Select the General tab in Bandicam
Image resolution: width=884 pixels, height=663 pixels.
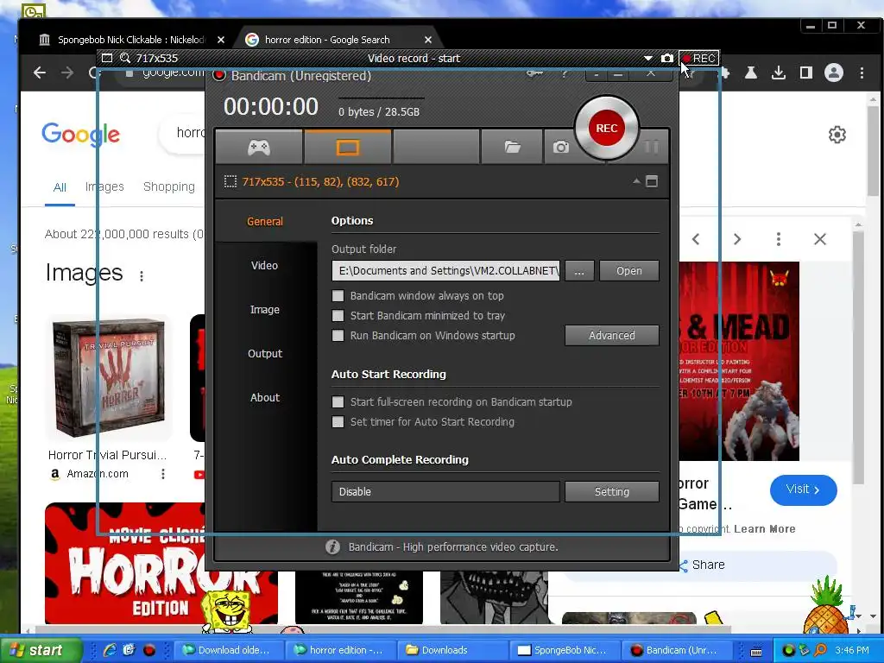coord(265,222)
